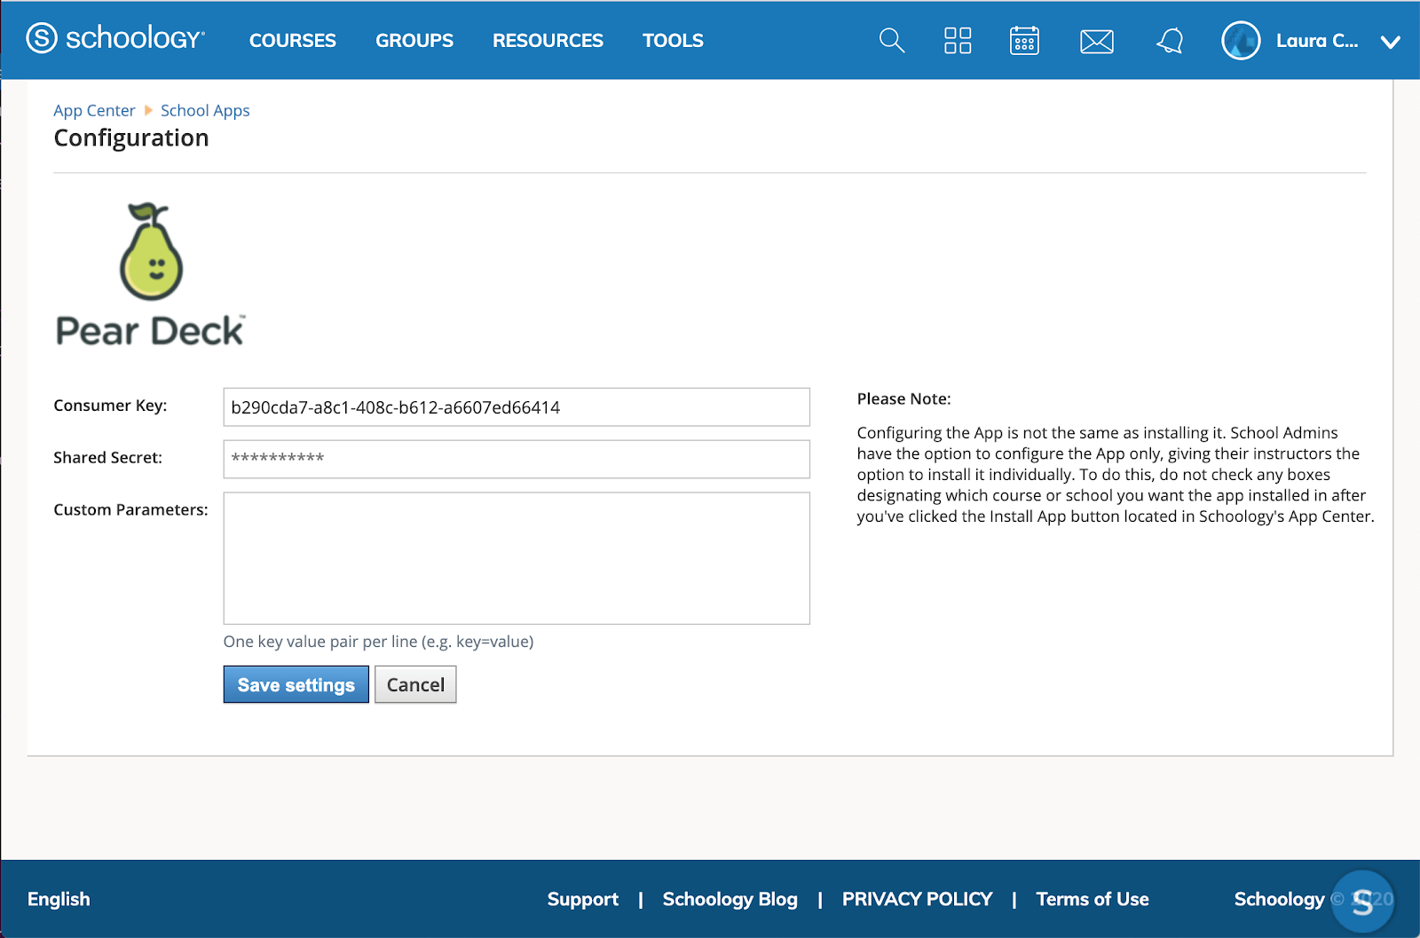
Task: Cancel the Pear Deck configuration
Action: (415, 684)
